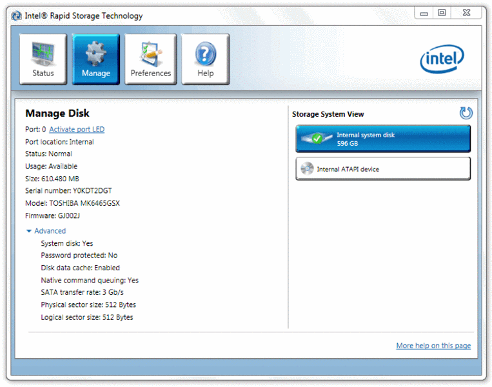Screen dimensions: 492x387
Task: Refresh the Storage System View
Action: [x=466, y=114]
